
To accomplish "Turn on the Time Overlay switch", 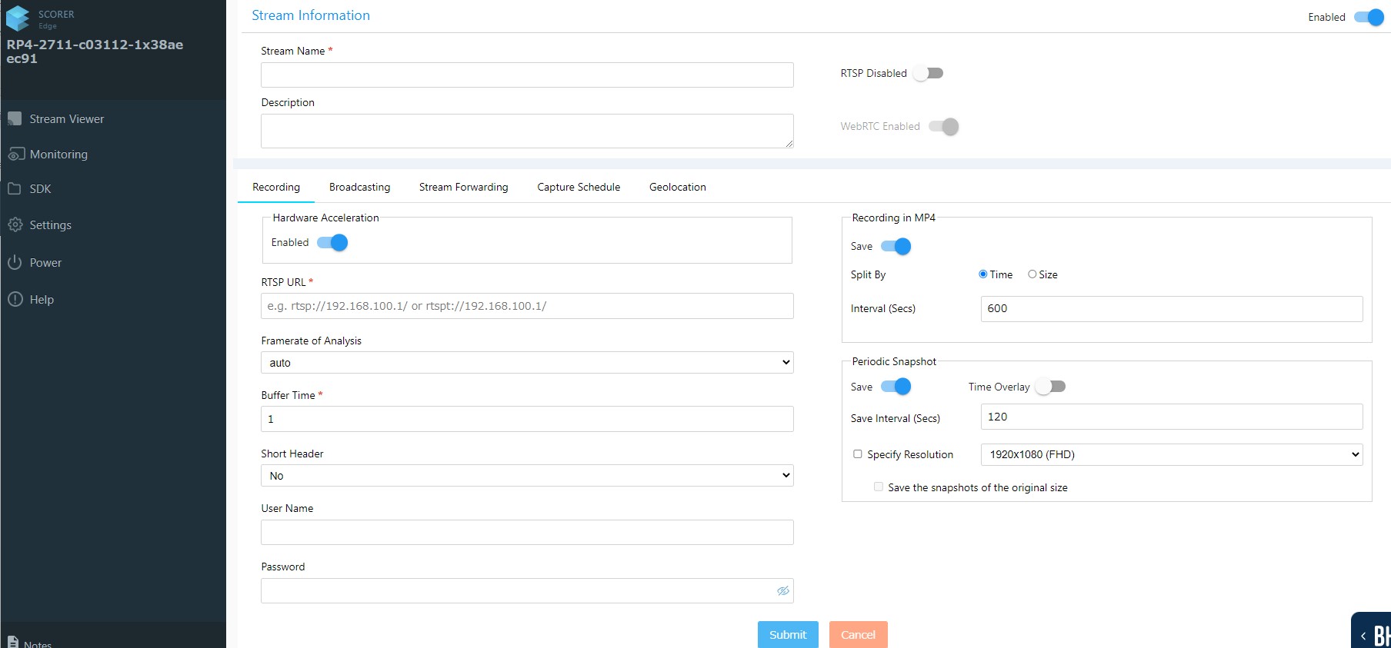I will (x=1050, y=387).
